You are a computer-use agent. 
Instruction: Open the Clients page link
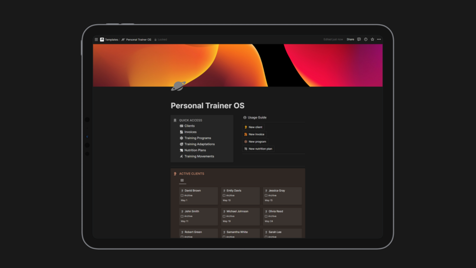point(189,126)
